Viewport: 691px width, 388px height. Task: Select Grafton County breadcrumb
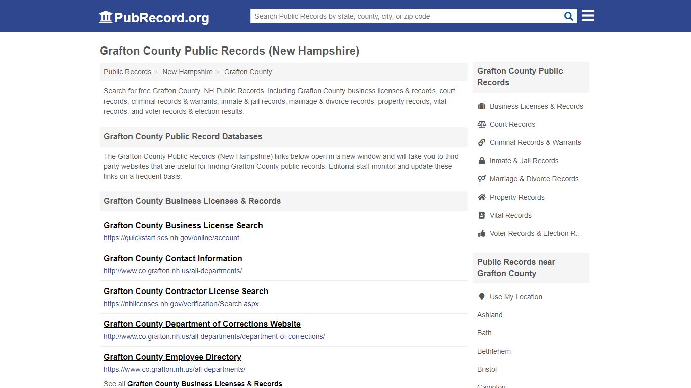pos(248,72)
